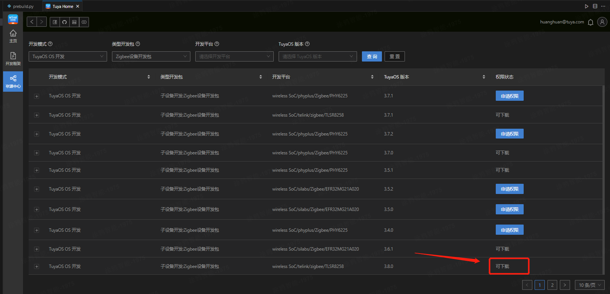
Task: Sort the table by 类型开发包 column
Action: click(261, 77)
